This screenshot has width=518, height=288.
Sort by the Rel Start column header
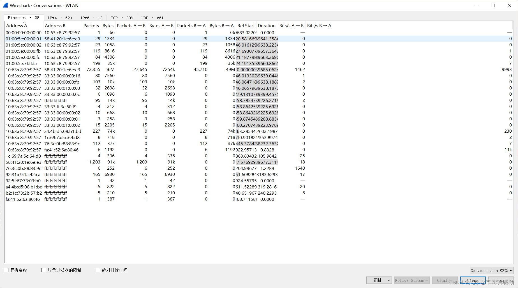[246, 26]
